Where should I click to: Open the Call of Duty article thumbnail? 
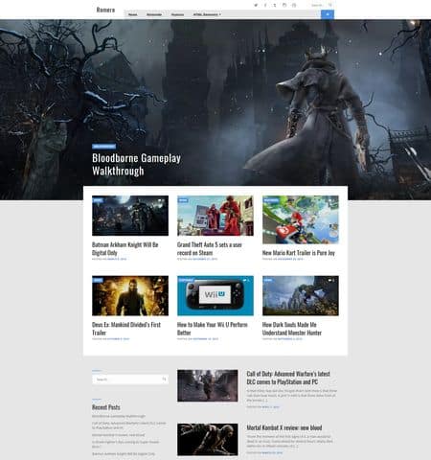(208, 385)
